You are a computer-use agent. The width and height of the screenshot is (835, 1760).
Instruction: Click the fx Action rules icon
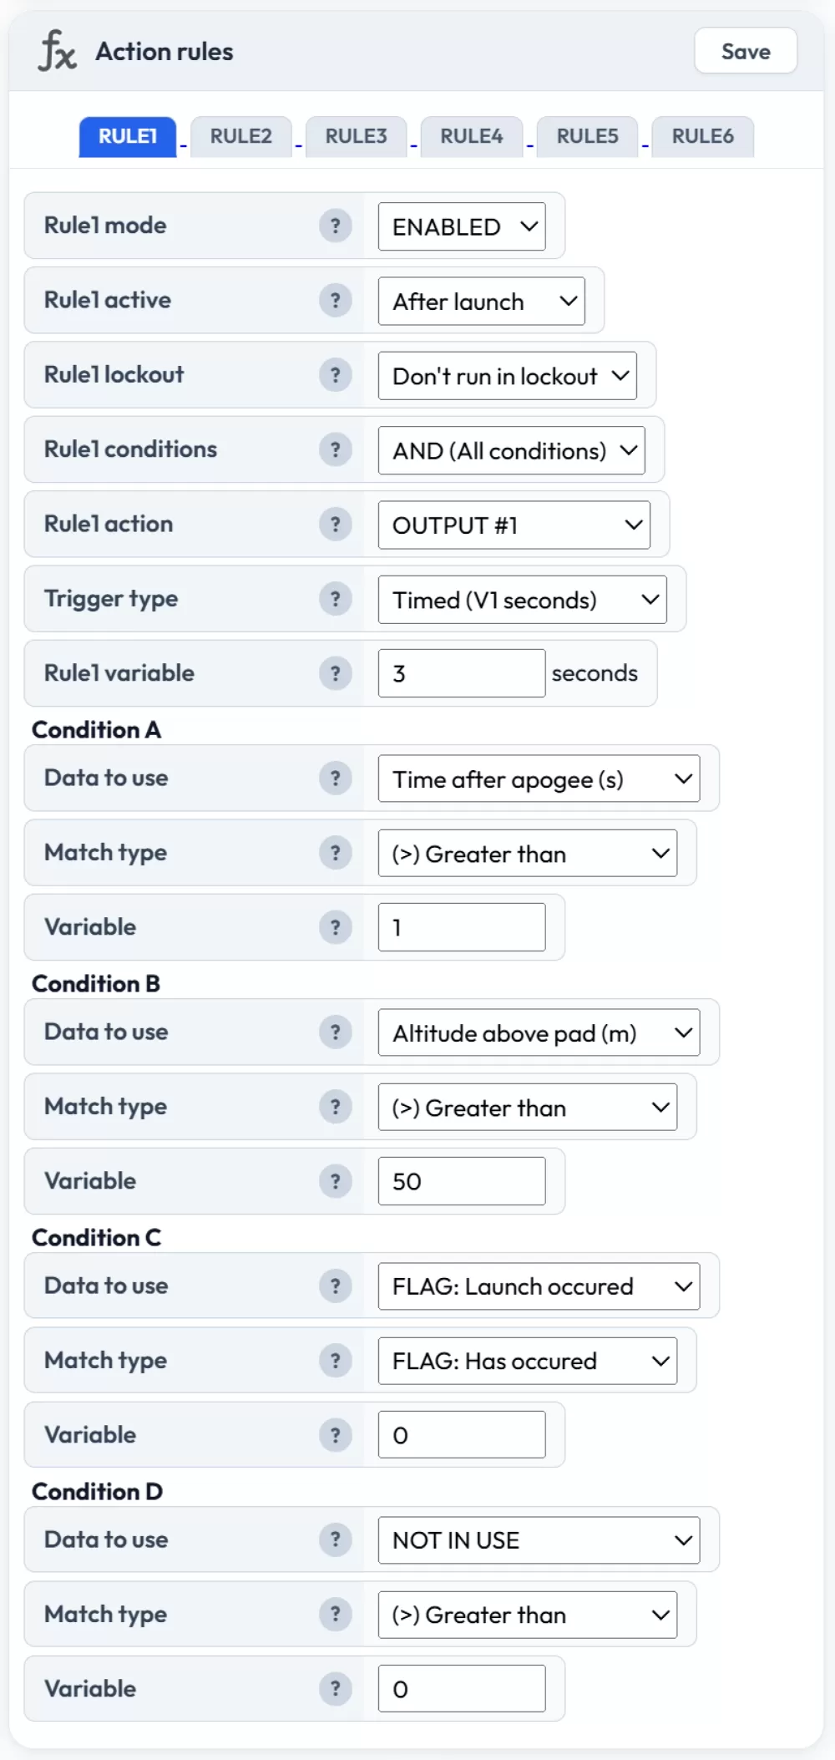point(58,51)
